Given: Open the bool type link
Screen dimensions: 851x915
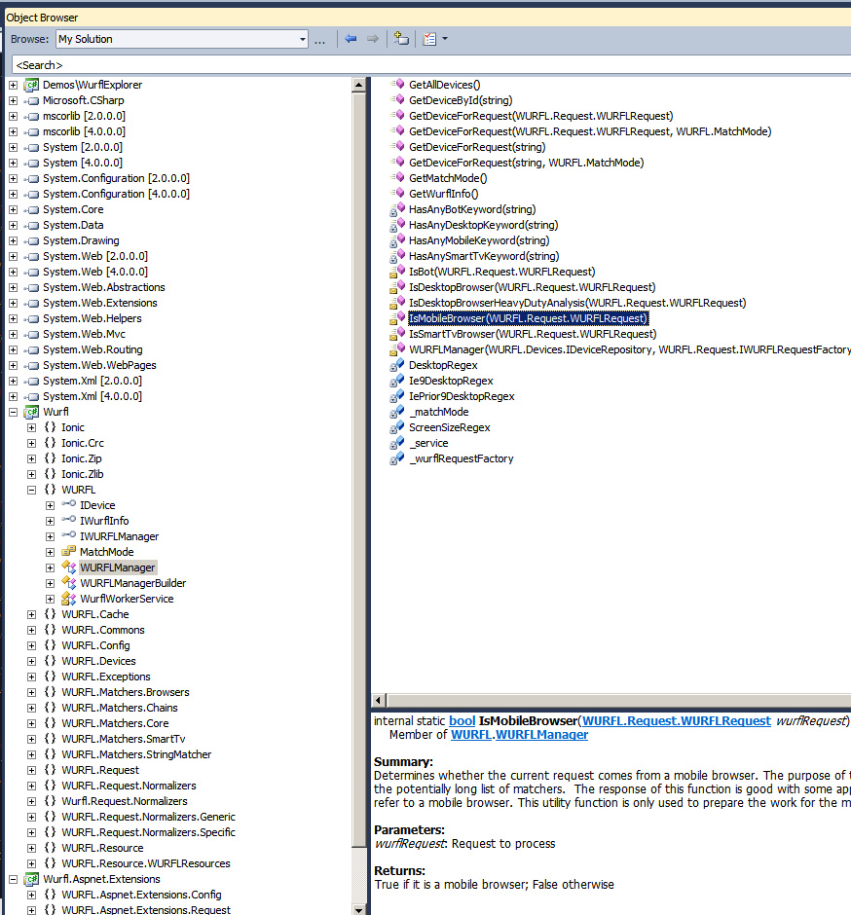Looking at the screenshot, I should click(462, 721).
